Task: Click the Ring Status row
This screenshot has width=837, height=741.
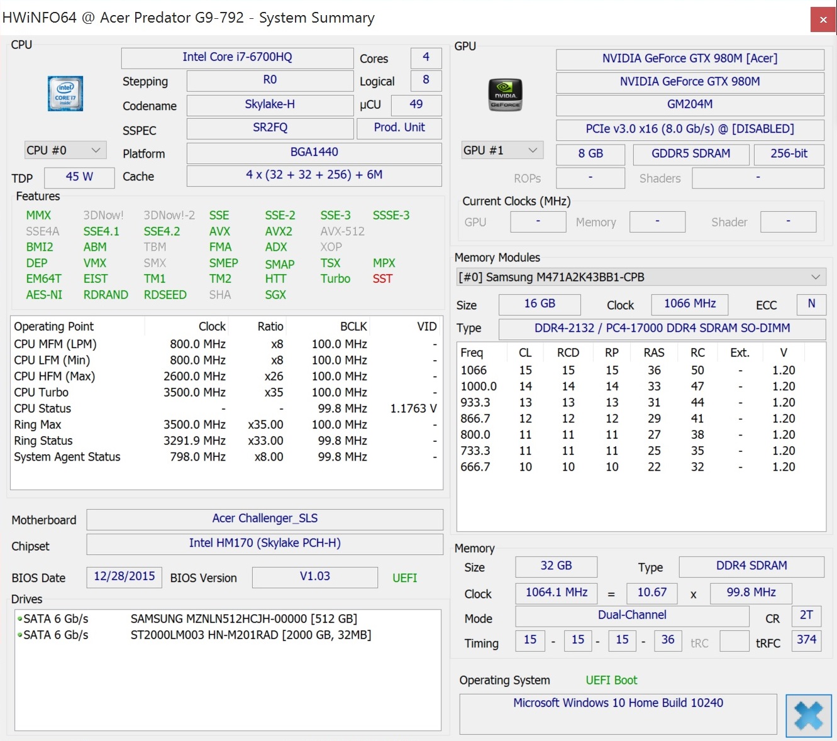Action: pyautogui.click(x=226, y=441)
